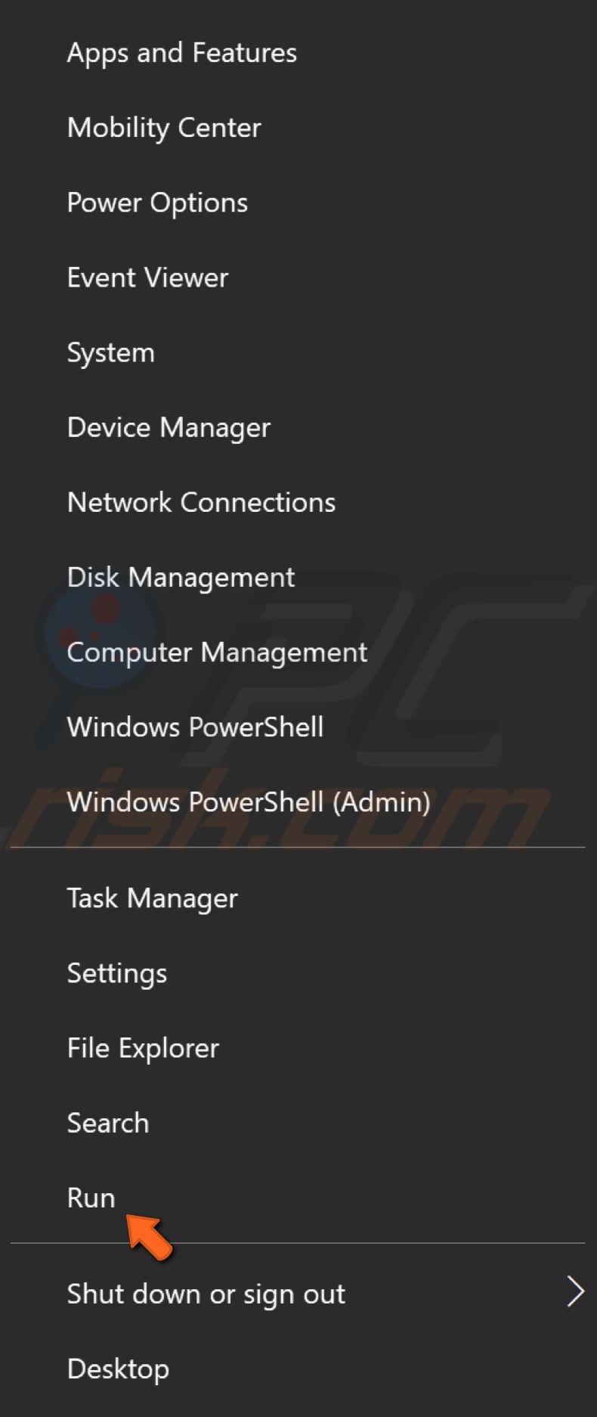
Task: Launch Disk Management
Action: coord(181,577)
